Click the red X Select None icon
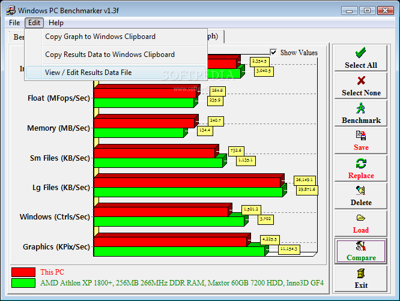The height and width of the screenshot is (301, 400). pyautogui.click(x=361, y=81)
